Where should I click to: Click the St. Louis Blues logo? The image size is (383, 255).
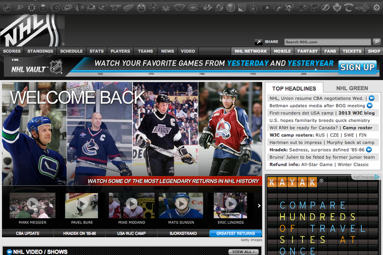[314, 7]
